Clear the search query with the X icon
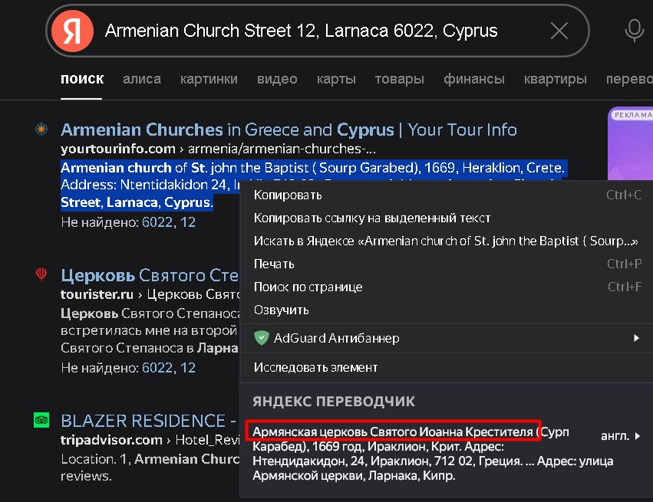The height and width of the screenshot is (502, 653). pos(559,30)
